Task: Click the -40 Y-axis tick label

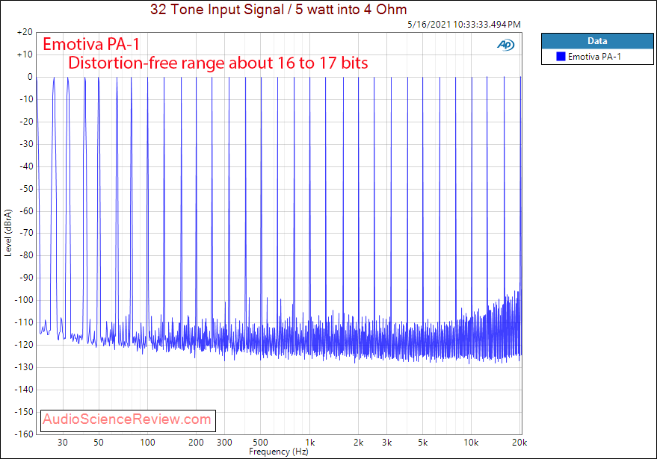Action: 26,166
